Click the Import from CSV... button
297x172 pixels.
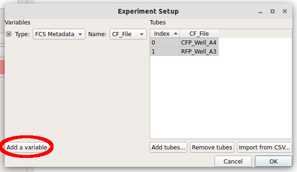tap(265, 148)
